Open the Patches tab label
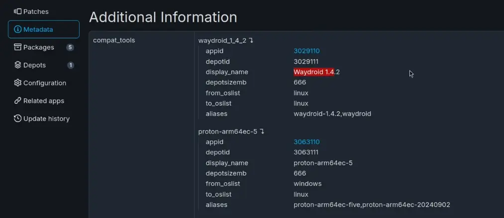Screen dimensions: 504x218 tap(36, 11)
